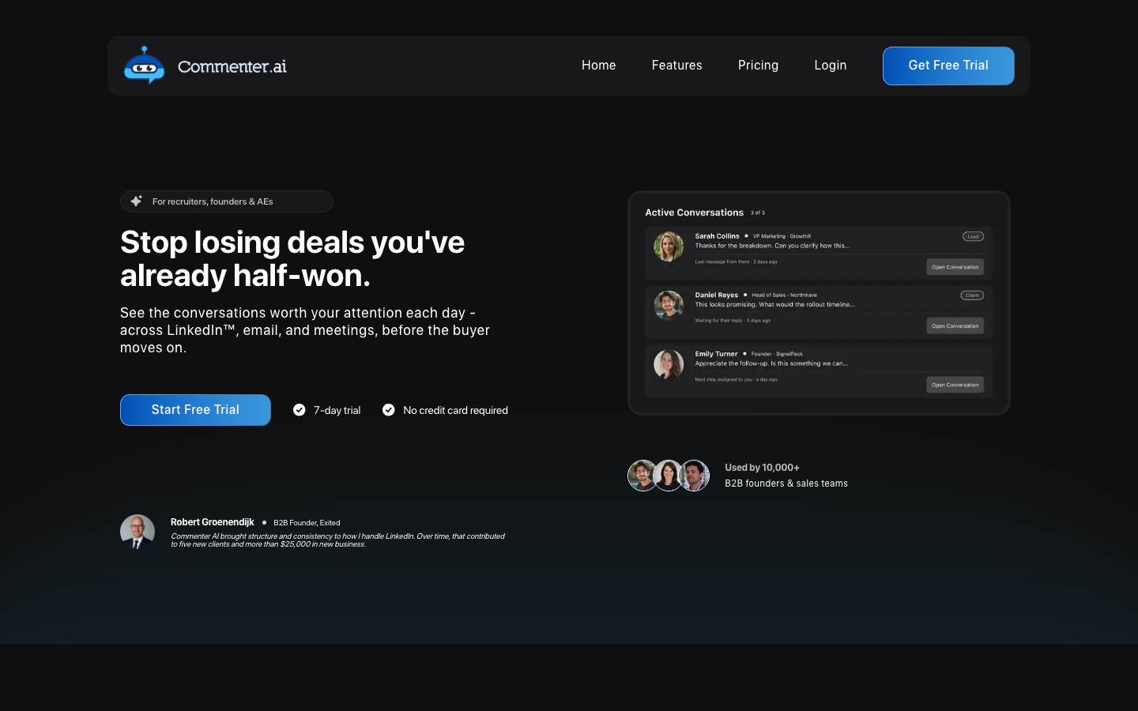Click Robert Groenendijk's testimonial photo
Screen dimensions: 1138x711
click(x=138, y=532)
